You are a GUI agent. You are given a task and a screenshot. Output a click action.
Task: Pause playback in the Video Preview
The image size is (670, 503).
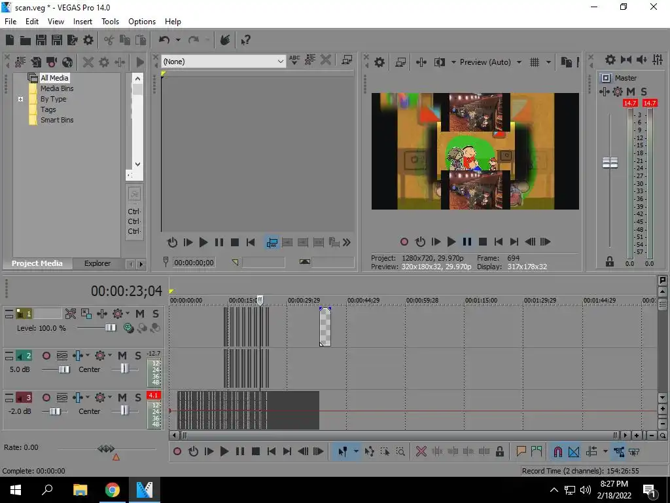click(x=467, y=242)
